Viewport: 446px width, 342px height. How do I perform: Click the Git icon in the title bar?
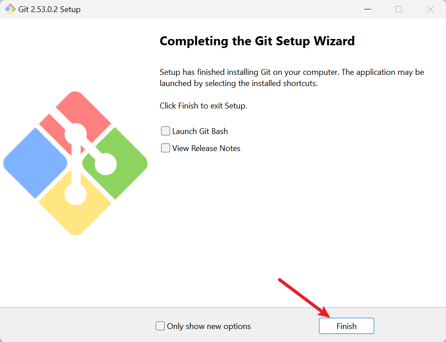pyautogui.click(x=10, y=9)
